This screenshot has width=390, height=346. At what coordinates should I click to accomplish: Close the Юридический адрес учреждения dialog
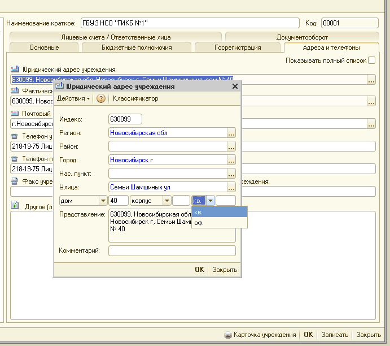click(x=235, y=86)
